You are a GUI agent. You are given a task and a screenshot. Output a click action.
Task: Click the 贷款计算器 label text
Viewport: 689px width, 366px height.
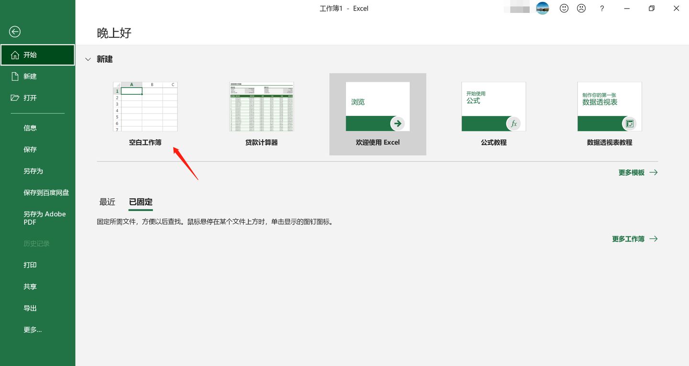[261, 143]
